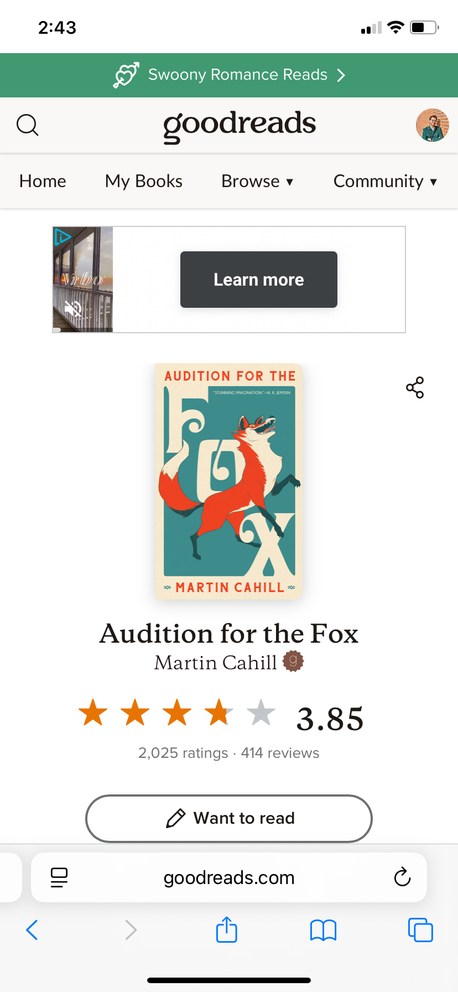Screen dimensions: 458x992
Task: Tap the Goodreads search magnifier icon
Action: (x=28, y=125)
